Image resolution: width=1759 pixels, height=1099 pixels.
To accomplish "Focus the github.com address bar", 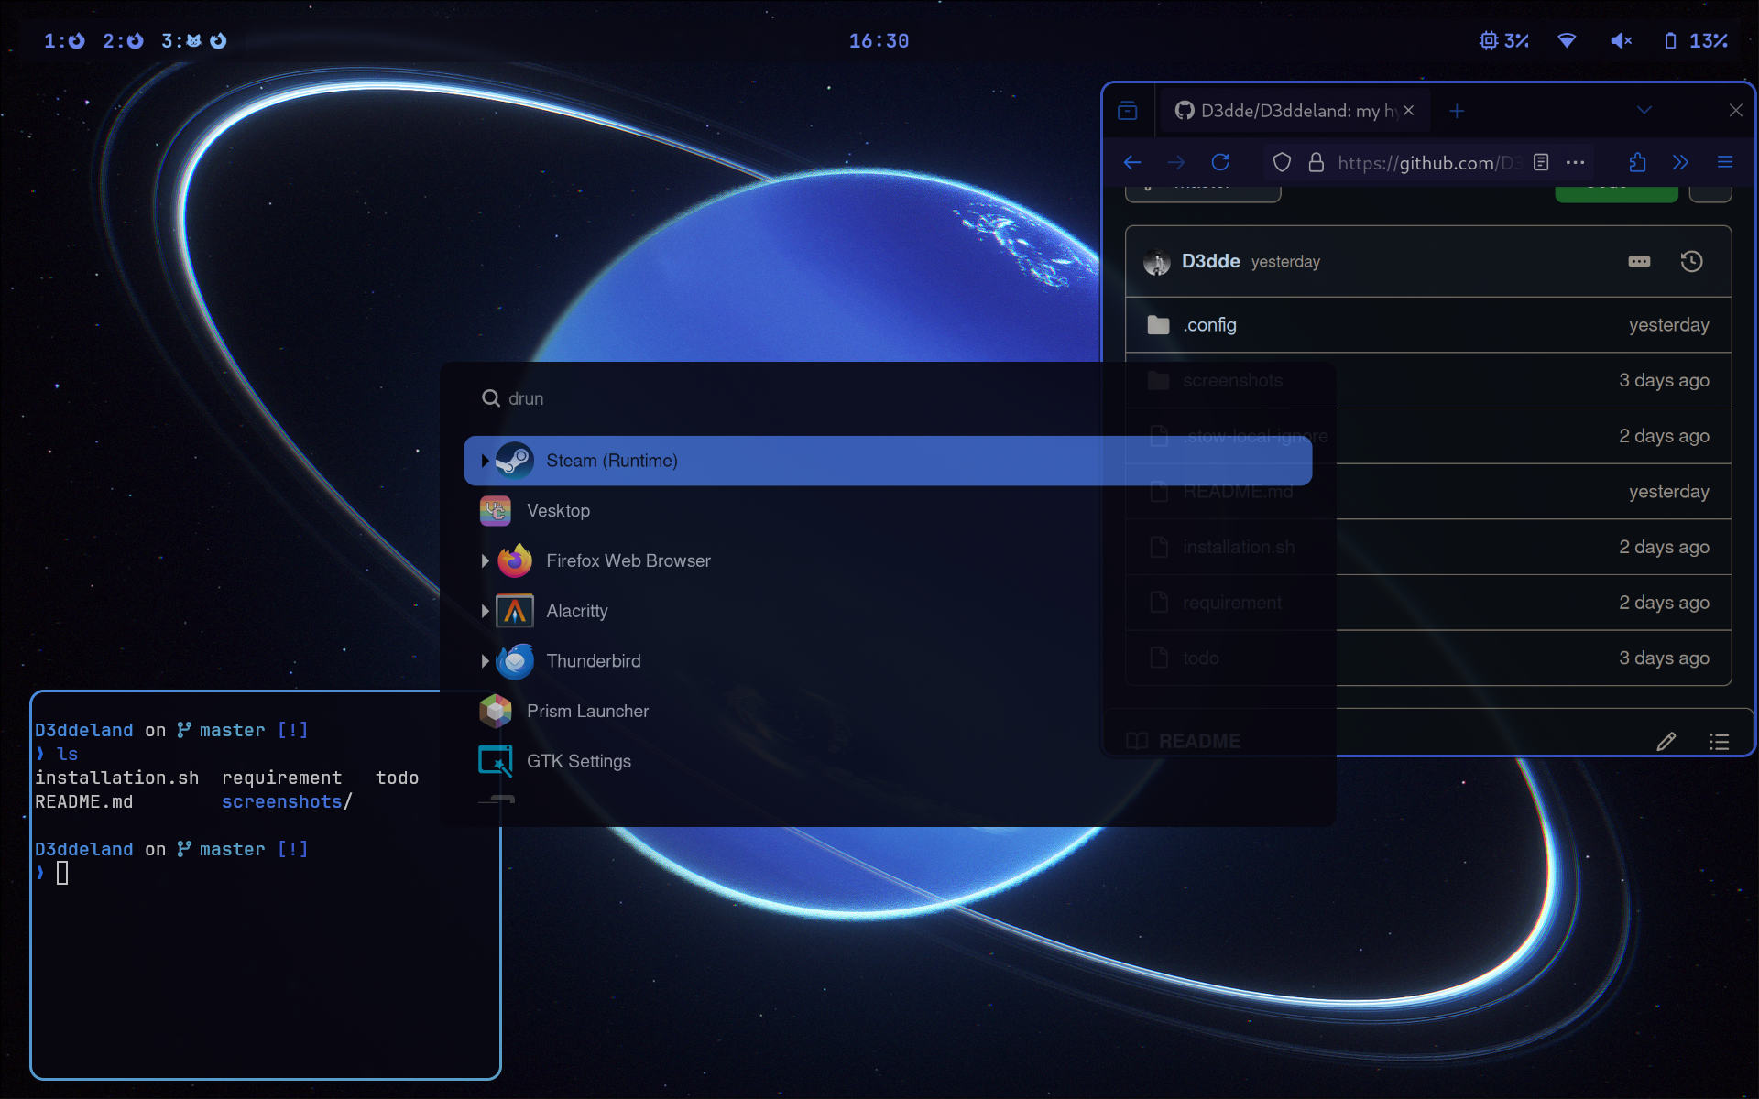I will [1429, 163].
